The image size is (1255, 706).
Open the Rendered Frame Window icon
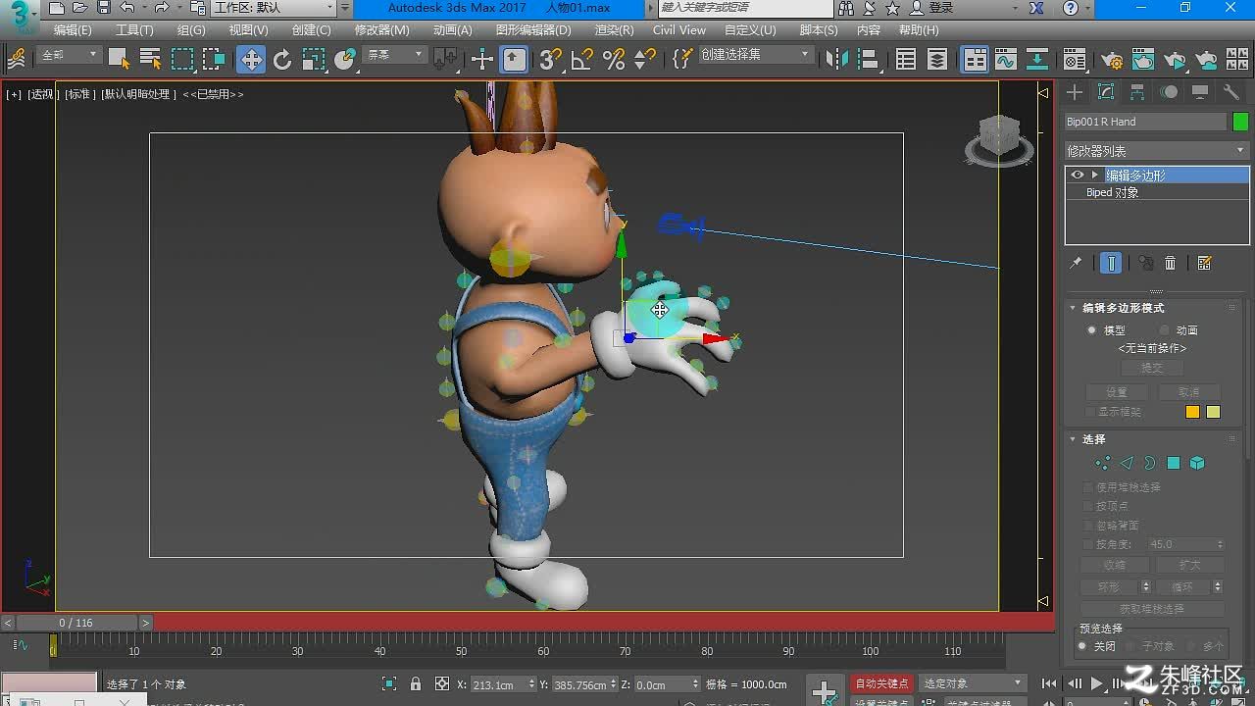point(1143,60)
